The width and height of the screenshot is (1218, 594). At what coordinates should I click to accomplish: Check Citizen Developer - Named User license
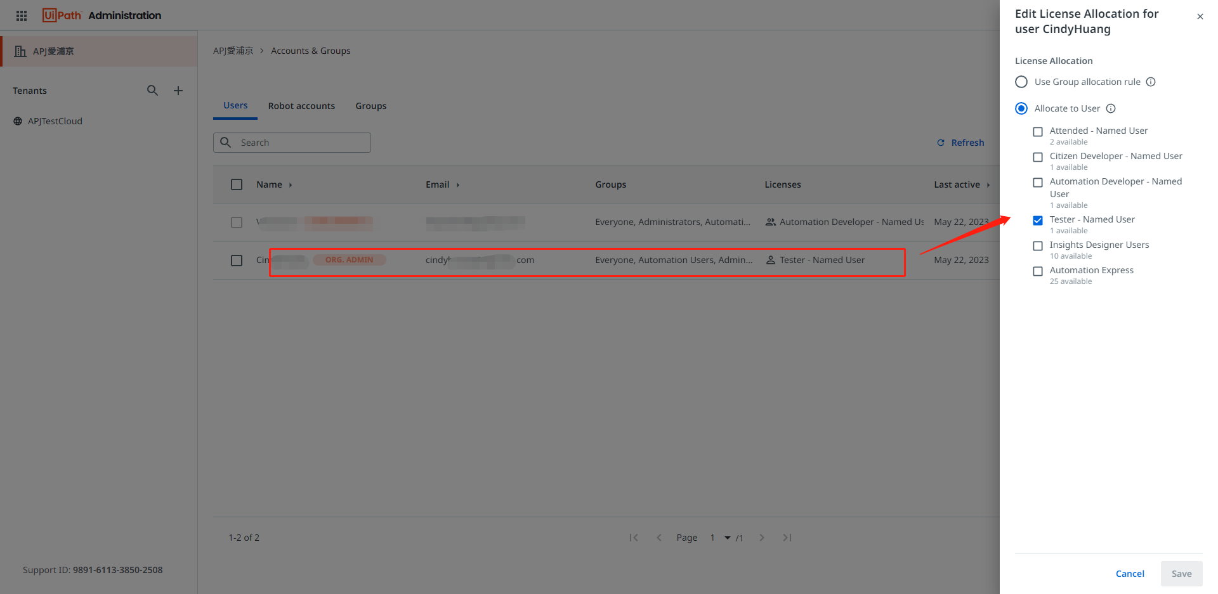click(1038, 157)
